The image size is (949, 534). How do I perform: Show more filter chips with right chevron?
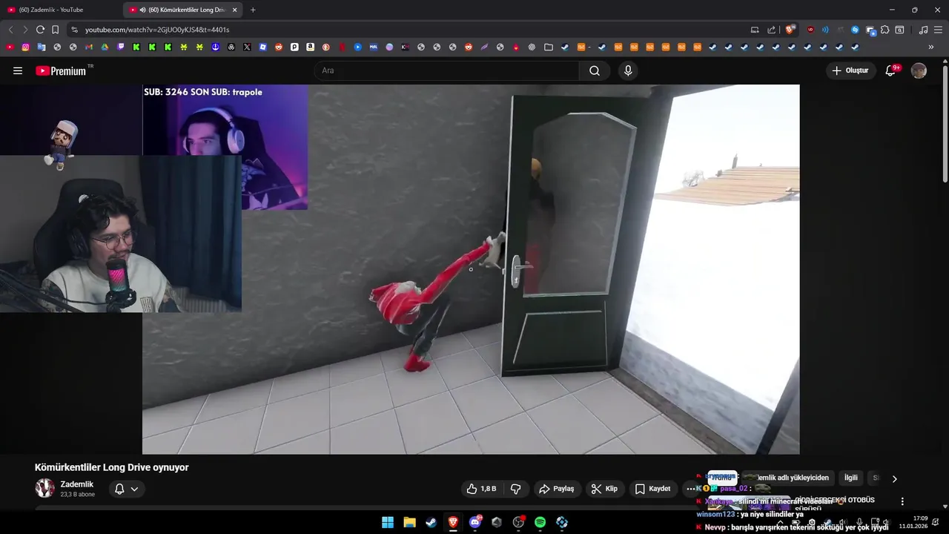click(x=894, y=478)
